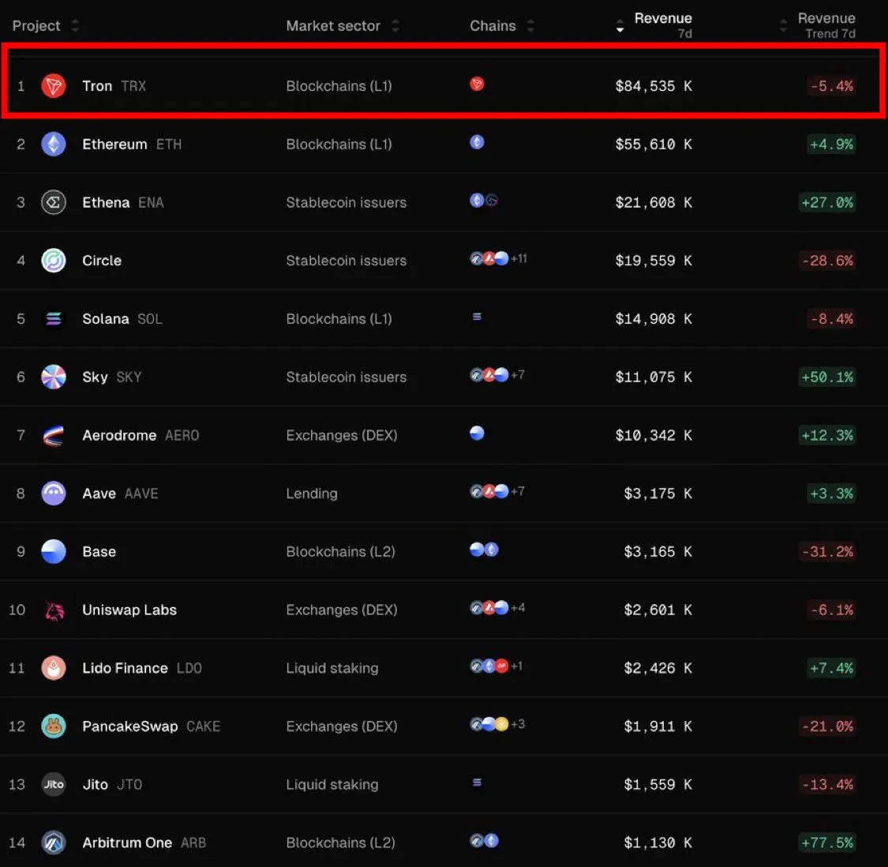Viewport: 888px width, 867px height.
Task: Sort by Market sector column arrows
Action: pos(395,25)
